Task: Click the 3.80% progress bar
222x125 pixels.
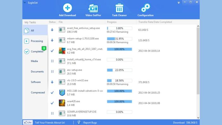Action: pyautogui.click(x=120, y=28)
